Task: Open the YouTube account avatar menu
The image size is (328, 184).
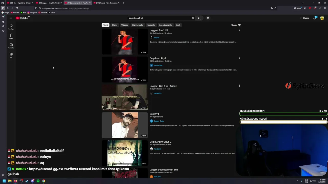Action: (322, 18)
